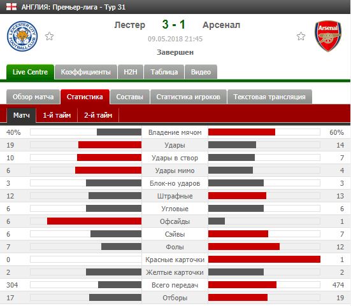Open the Видео tab
Screen dimensions: 351x306
201,72
